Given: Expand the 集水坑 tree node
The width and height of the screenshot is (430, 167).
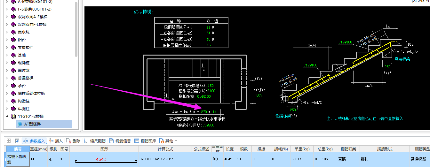Looking at the screenshot, I should click(7, 32).
